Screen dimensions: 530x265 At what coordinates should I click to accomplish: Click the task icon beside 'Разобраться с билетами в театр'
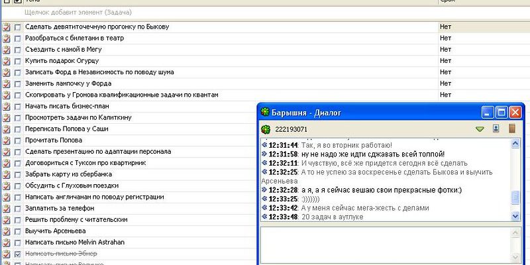tap(7, 38)
